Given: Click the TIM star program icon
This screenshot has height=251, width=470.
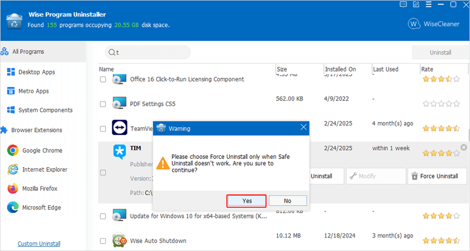Looking at the screenshot, I should (120, 152).
